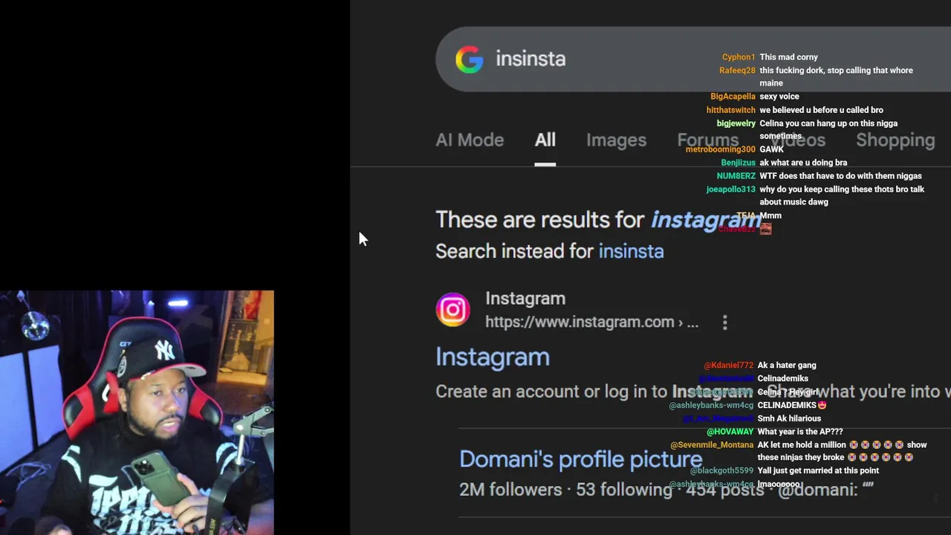Search instead for 'insinsta' link

(631, 251)
